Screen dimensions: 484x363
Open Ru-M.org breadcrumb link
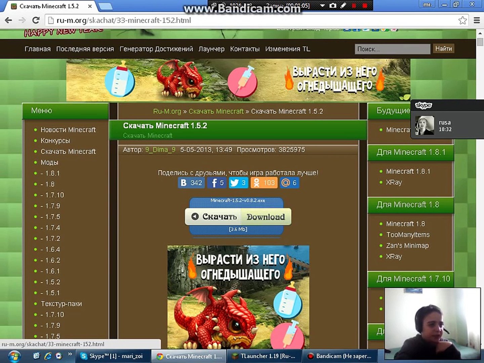tap(167, 111)
